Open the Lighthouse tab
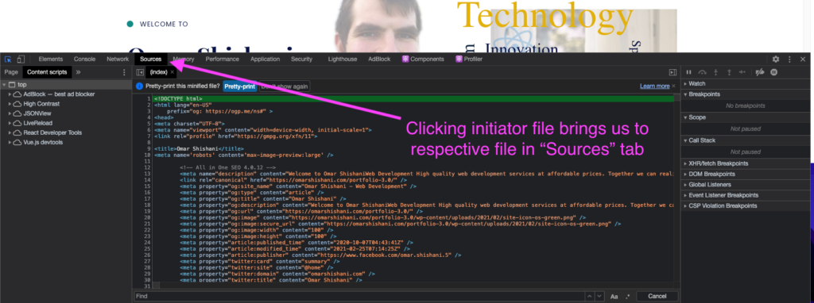 [342, 59]
